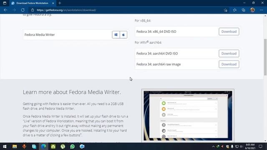
Task: Click the scrollbar up arrow
Action: tap(265, 16)
